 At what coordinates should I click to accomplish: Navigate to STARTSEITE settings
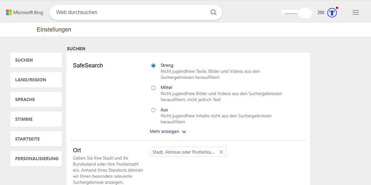click(36, 139)
